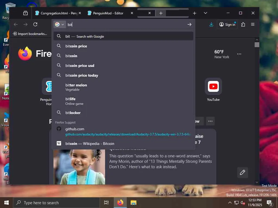This screenshot has height=208, width=278.
Task: Open Google search engine dropdown in address bar
Action: coord(59,24)
